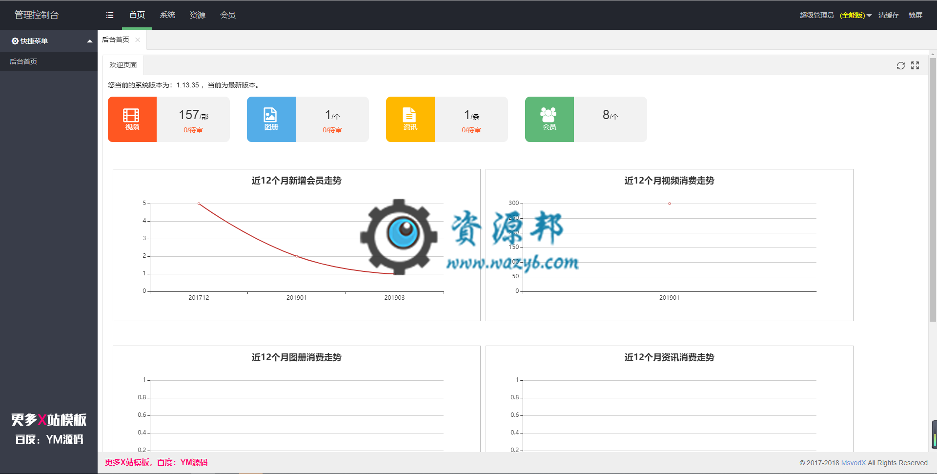Click the 近12个月图册消费走势 chart title
The width and height of the screenshot is (937, 474).
coord(297,357)
